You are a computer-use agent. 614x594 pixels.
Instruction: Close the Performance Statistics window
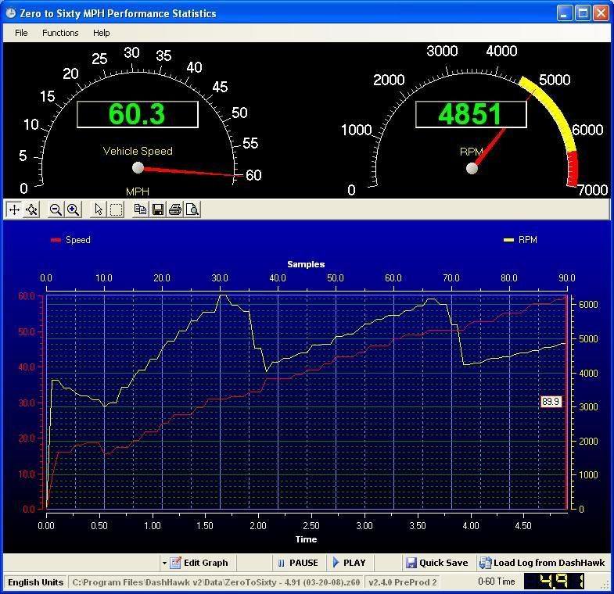[x=601, y=13]
